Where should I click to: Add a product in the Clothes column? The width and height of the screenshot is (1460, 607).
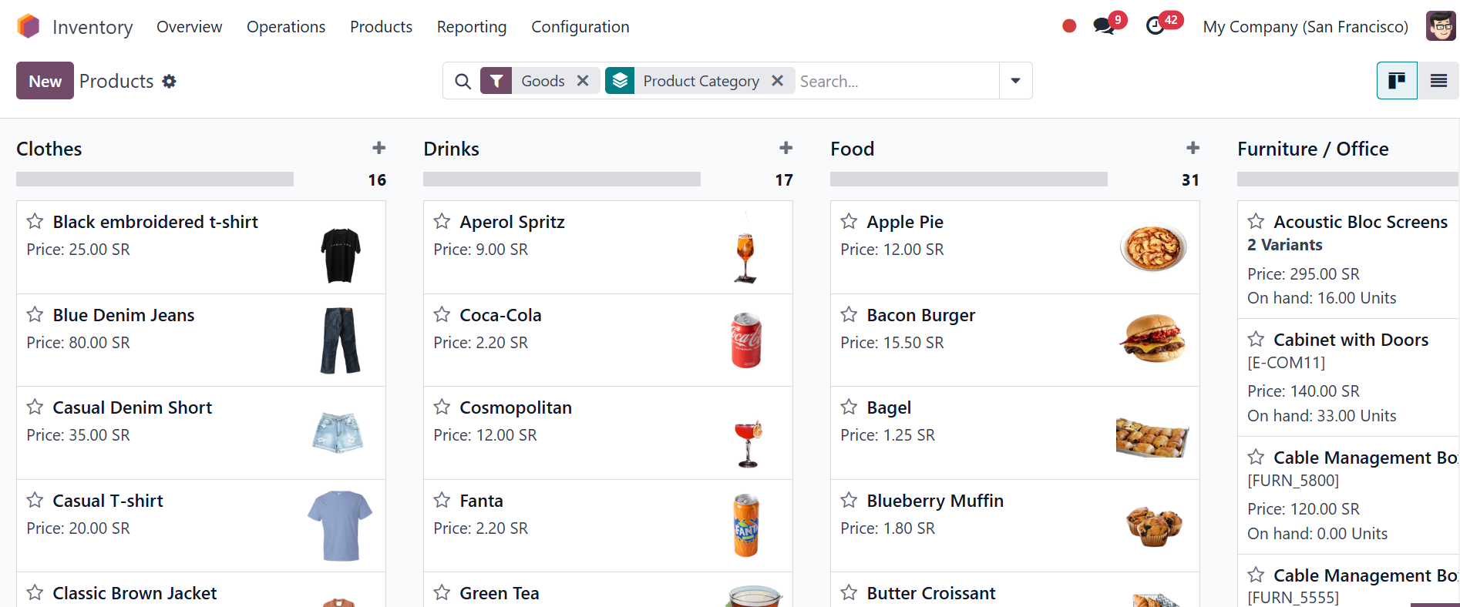click(x=378, y=148)
